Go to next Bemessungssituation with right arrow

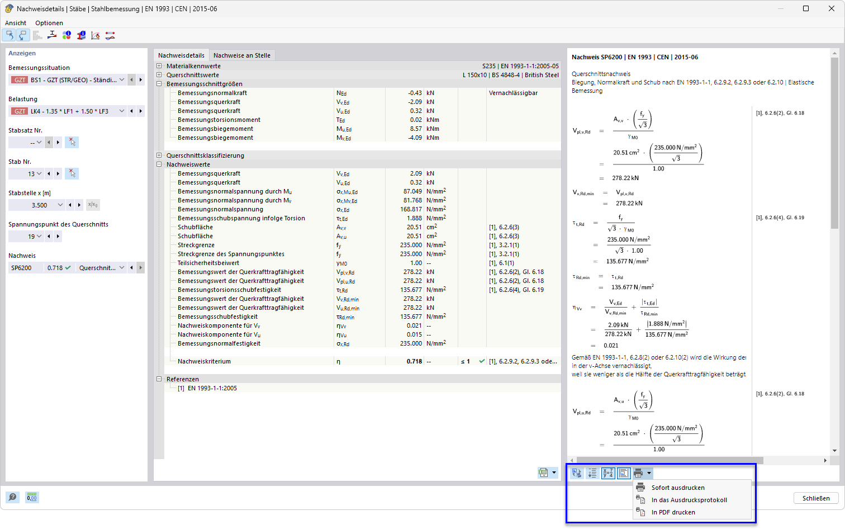pyautogui.click(x=141, y=80)
